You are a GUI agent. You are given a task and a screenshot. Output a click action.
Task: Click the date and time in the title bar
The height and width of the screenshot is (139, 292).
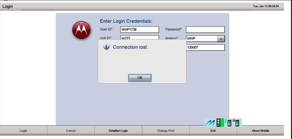click(x=266, y=6)
